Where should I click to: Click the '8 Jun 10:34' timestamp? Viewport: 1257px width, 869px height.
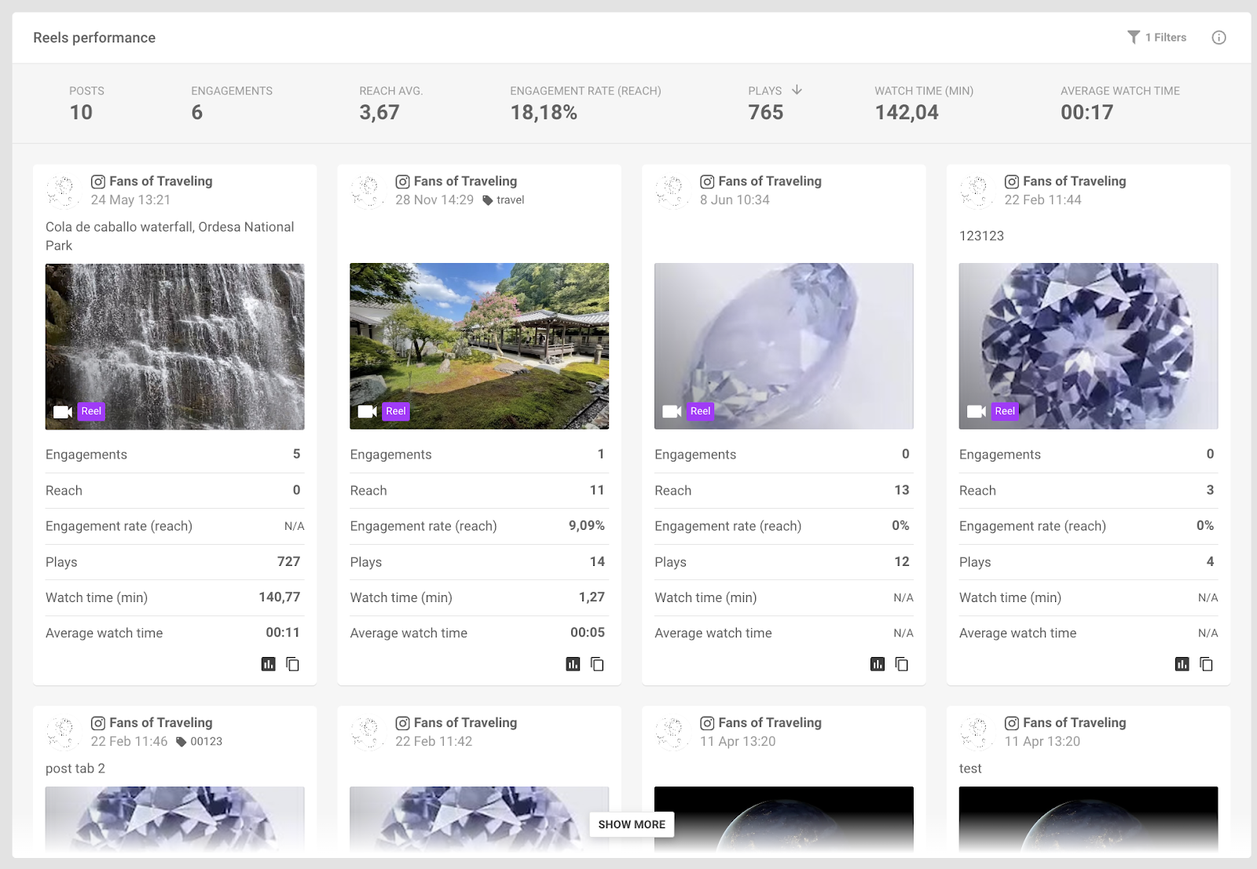(735, 200)
